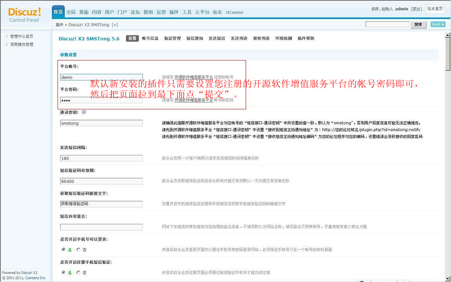
Task: Open the 云平台 navigation menu
Action: click(x=202, y=12)
